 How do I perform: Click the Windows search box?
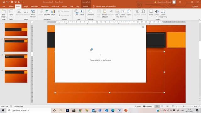(x=29, y=110)
